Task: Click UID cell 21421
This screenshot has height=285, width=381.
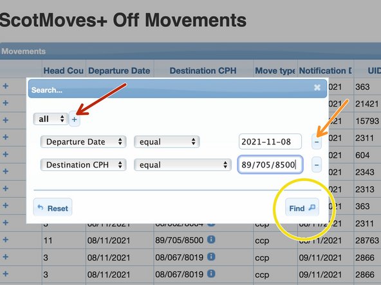Action: coord(367,104)
